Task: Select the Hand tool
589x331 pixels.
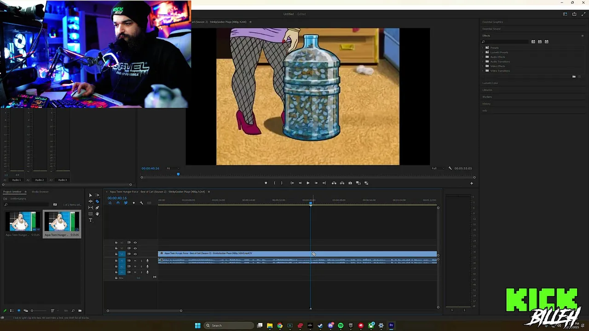Action: (97, 214)
